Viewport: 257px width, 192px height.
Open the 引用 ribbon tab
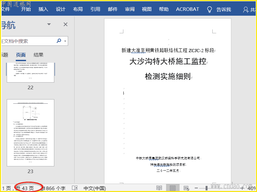click(95, 9)
